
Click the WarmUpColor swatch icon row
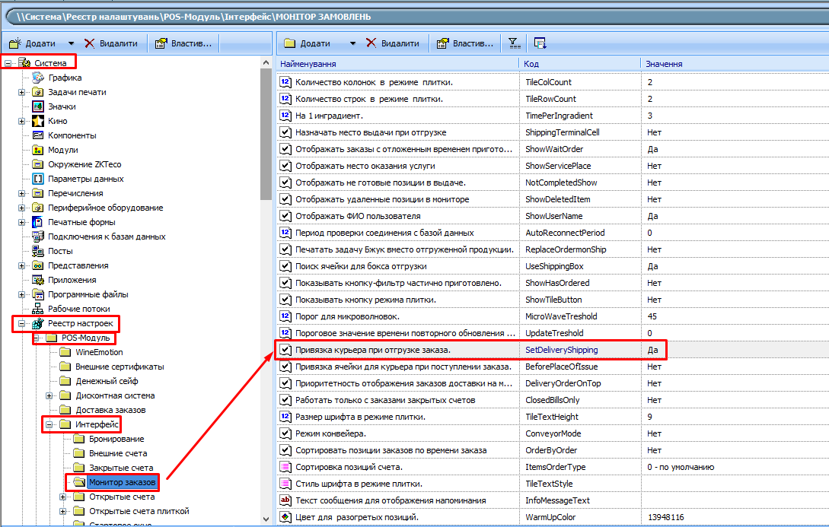pos(285,517)
